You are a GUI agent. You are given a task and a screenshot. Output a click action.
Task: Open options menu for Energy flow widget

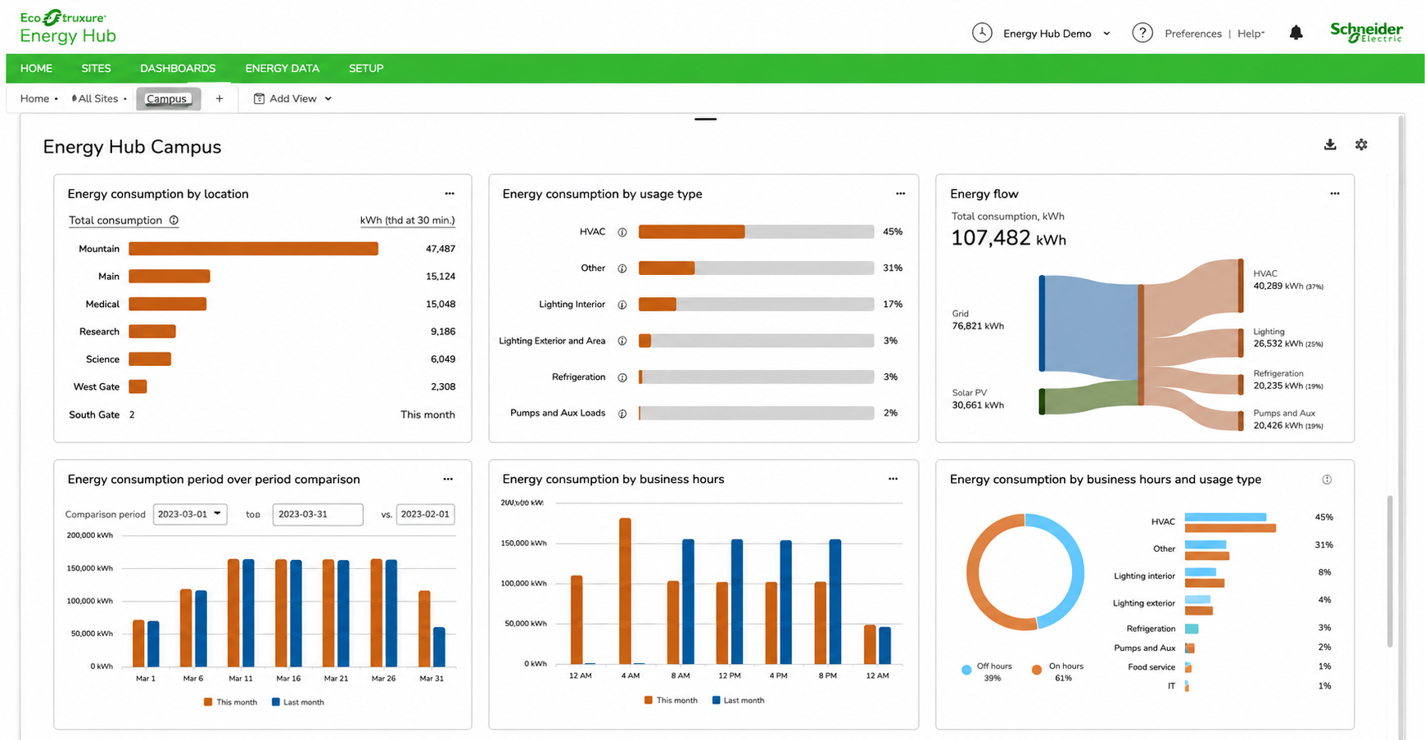pyautogui.click(x=1335, y=194)
